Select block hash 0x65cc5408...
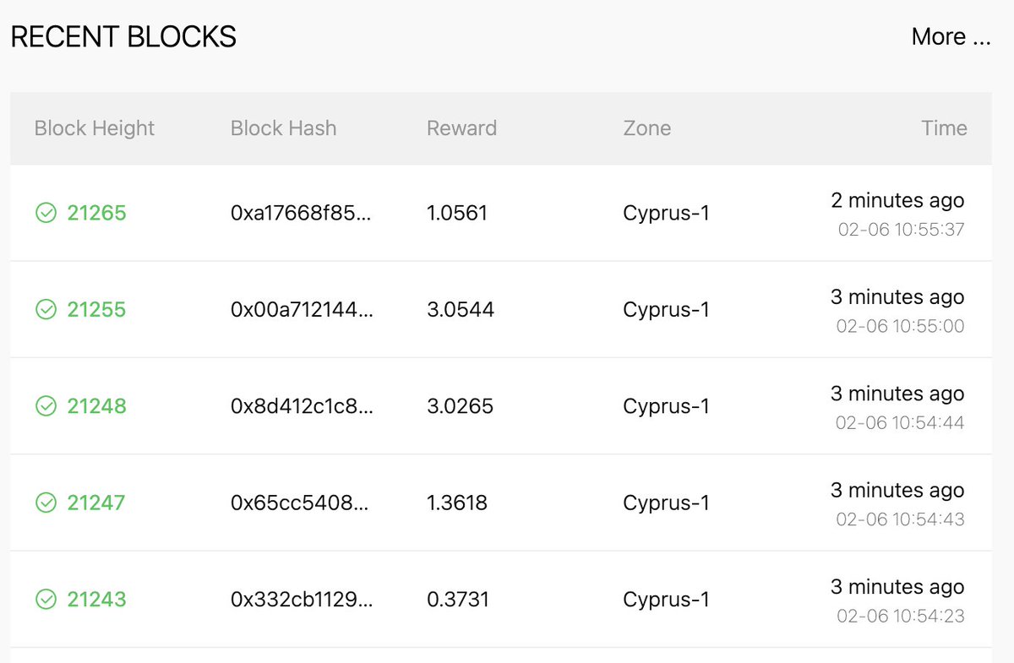Screen dimensions: 1014x663 pyautogui.click(x=300, y=503)
